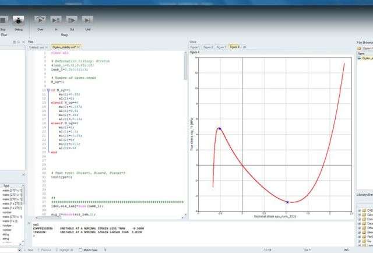
Task: Click the Stop run button
Action: (3, 20)
